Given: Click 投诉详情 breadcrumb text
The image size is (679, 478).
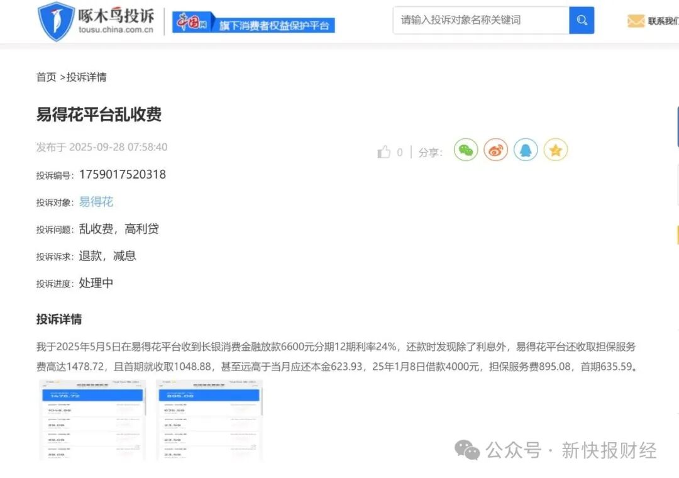Looking at the screenshot, I should 87,77.
